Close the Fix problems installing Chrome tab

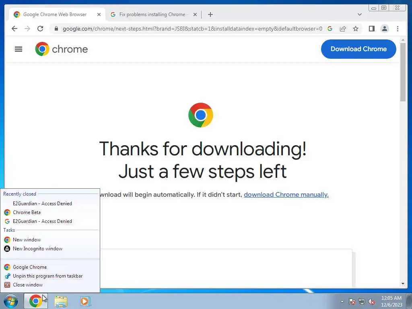(195, 14)
